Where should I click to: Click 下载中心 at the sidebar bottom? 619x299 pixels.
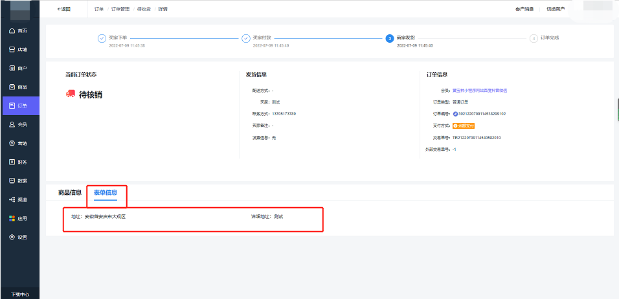(19, 294)
